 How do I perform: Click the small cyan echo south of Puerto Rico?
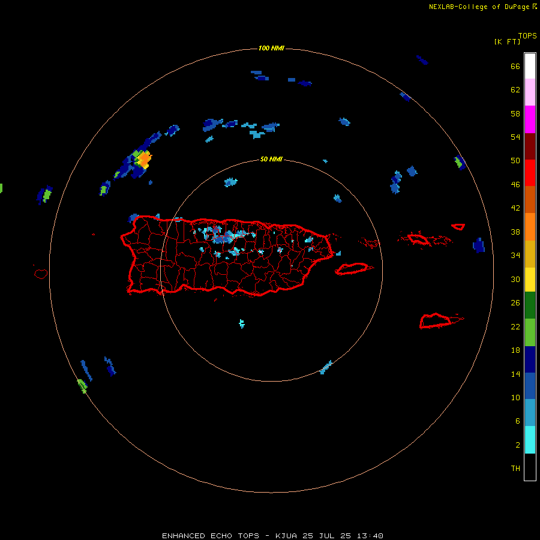(242, 323)
